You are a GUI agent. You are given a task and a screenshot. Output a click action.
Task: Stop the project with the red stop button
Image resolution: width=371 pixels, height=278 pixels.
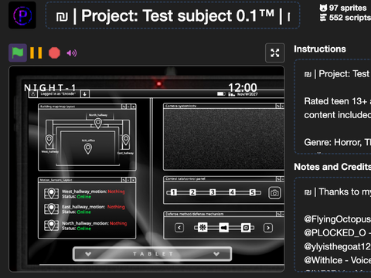(x=54, y=53)
